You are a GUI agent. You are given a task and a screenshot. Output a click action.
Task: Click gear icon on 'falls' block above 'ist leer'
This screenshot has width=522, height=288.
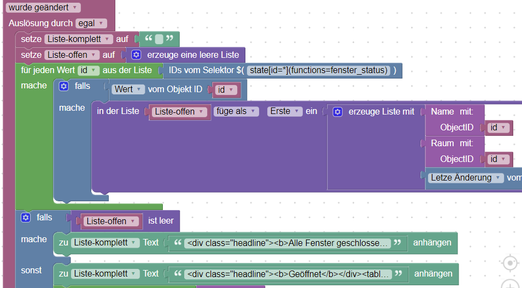(26, 218)
